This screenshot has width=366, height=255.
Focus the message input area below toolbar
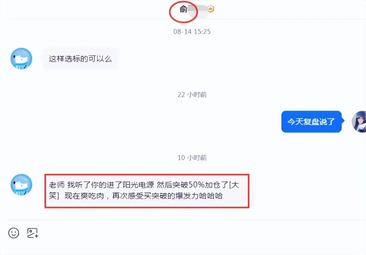pos(183,248)
